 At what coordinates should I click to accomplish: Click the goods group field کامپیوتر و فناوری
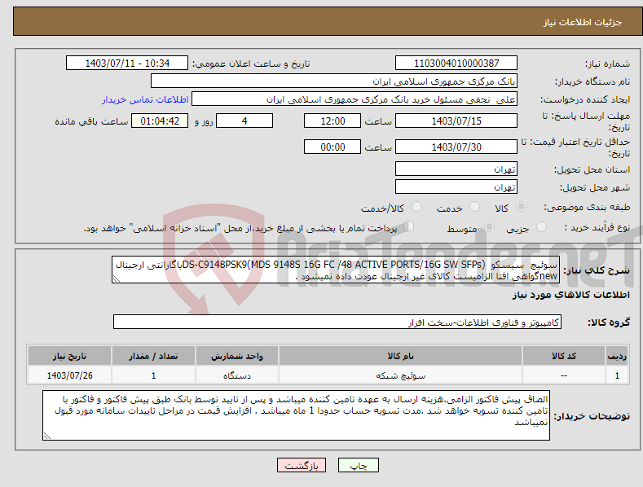point(337,322)
